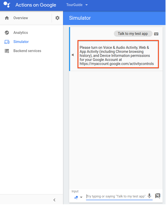Click the activity controls permissions message
Image resolution: width=166 pixels, height=205 pixels.
(x=118, y=54)
